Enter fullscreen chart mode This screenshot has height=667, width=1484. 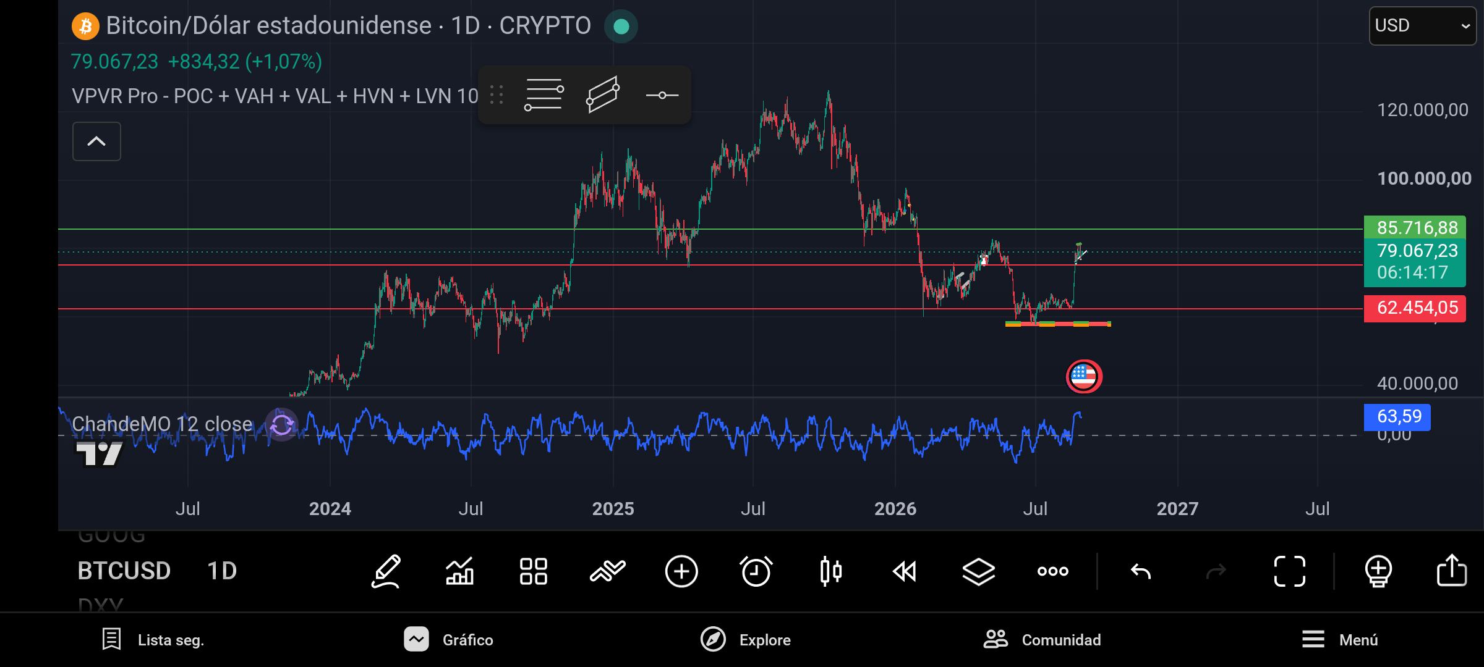pyautogui.click(x=1290, y=571)
